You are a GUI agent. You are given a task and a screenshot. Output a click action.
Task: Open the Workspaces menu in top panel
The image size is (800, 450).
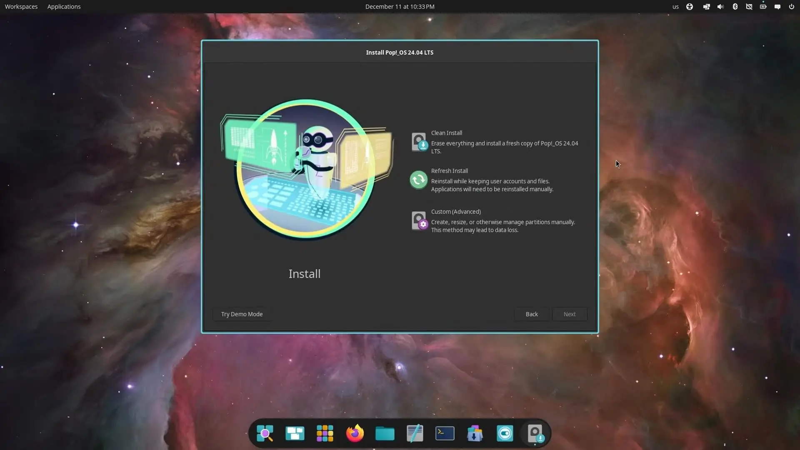click(21, 7)
